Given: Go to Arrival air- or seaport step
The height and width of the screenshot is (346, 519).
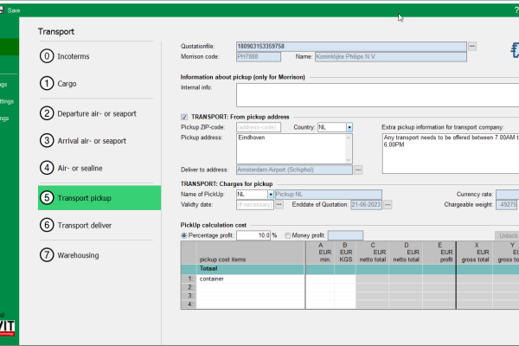Looking at the screenshot, I should (83, 141).
